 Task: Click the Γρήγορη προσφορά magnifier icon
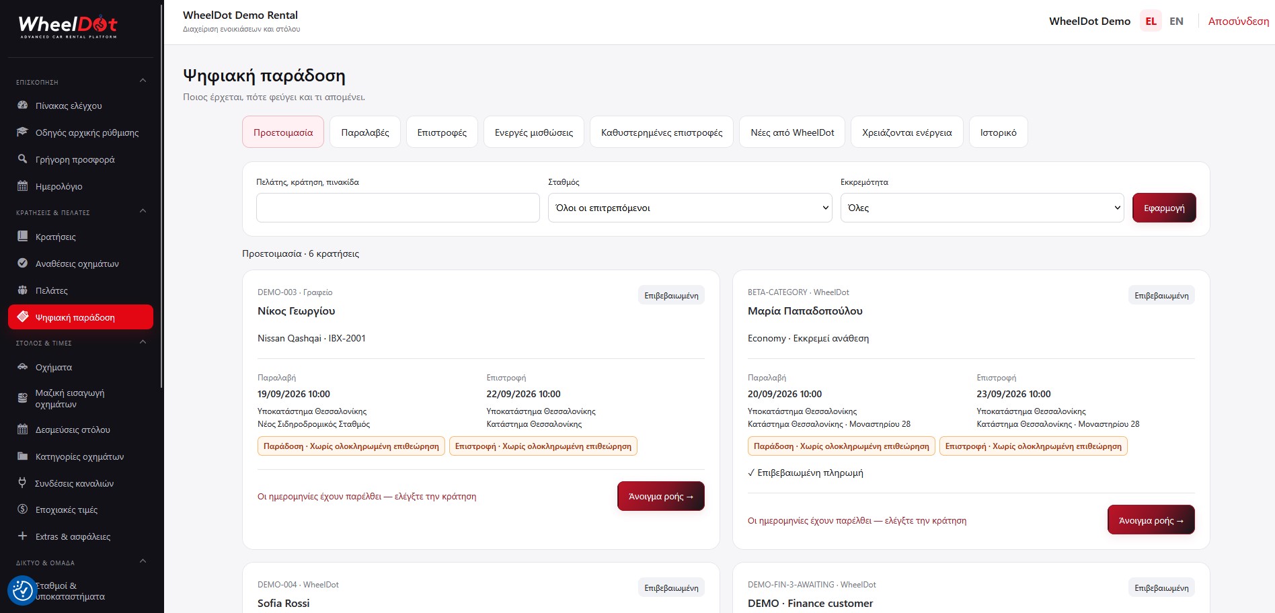tap(22, 159)
